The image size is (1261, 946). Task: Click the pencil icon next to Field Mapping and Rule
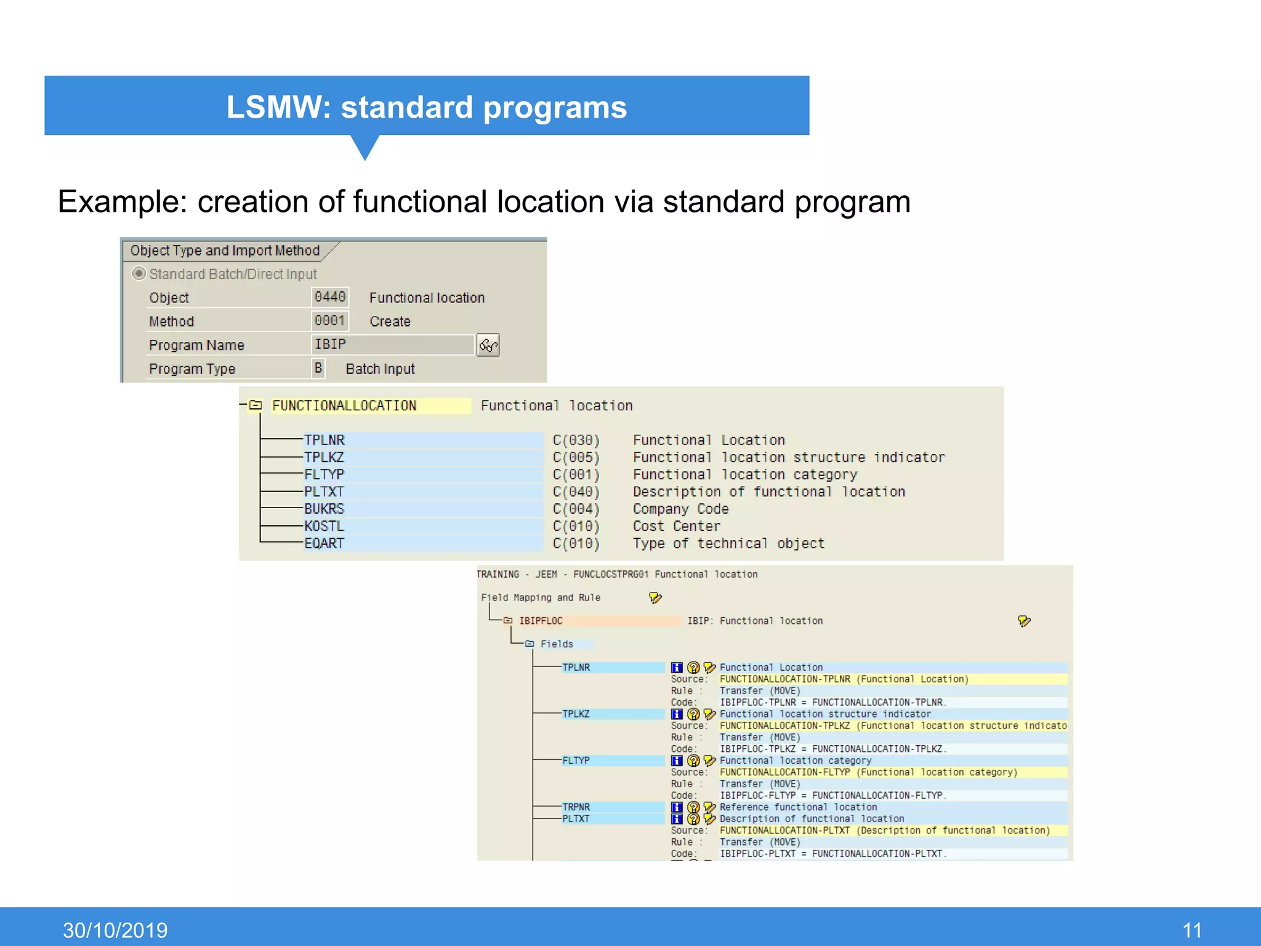(655, 598)
